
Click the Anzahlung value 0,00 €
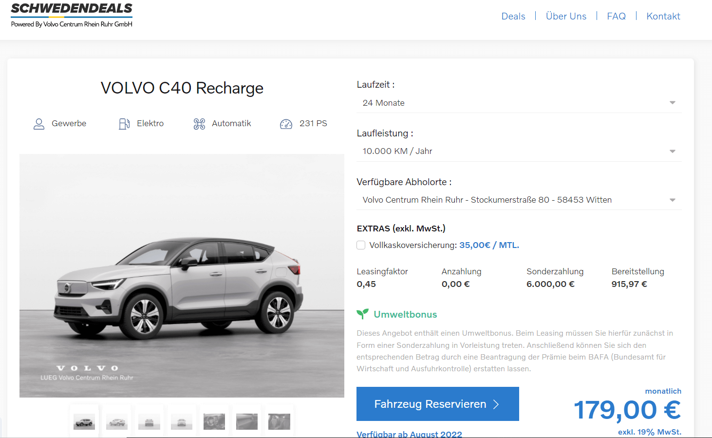(455, 284)
